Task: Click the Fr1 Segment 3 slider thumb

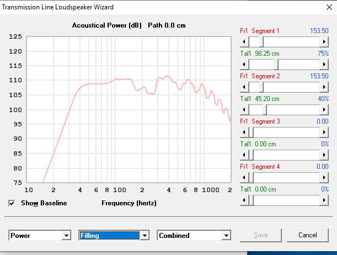Action: 251,132
